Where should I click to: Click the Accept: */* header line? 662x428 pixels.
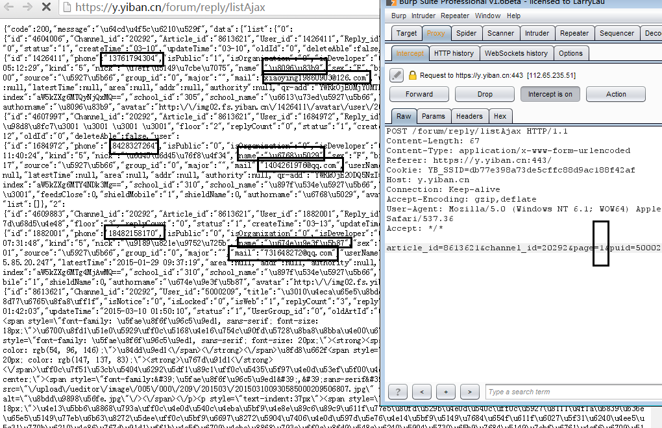415,228
